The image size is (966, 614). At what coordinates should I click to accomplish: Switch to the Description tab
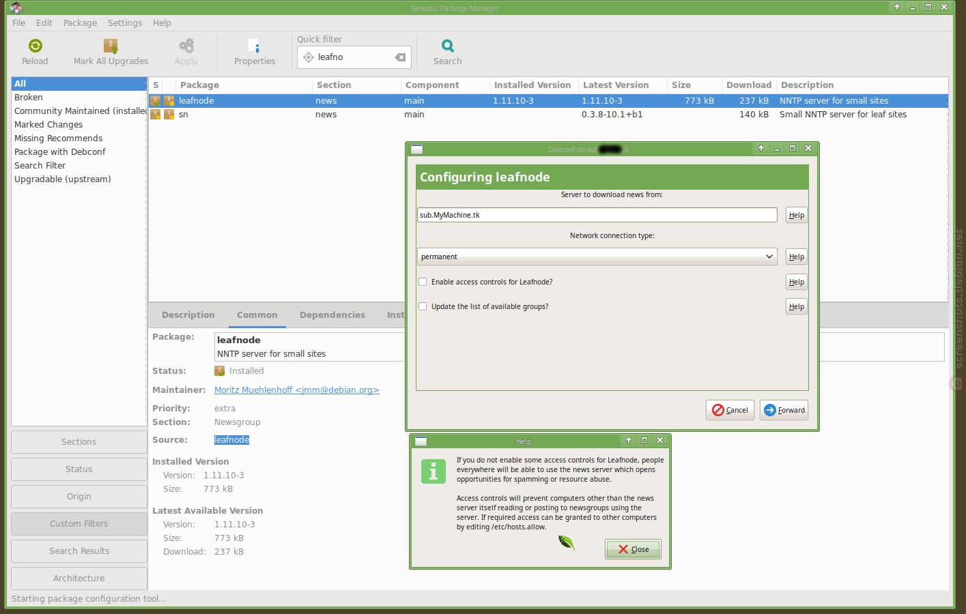click(x=188, y=315)
